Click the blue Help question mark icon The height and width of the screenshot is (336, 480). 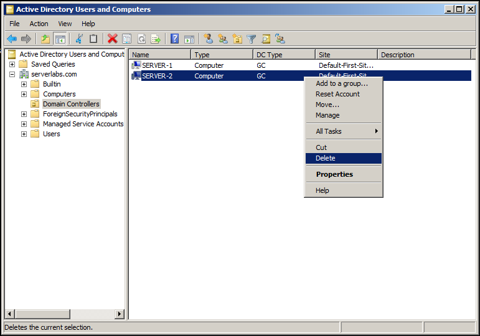[174, 39]
